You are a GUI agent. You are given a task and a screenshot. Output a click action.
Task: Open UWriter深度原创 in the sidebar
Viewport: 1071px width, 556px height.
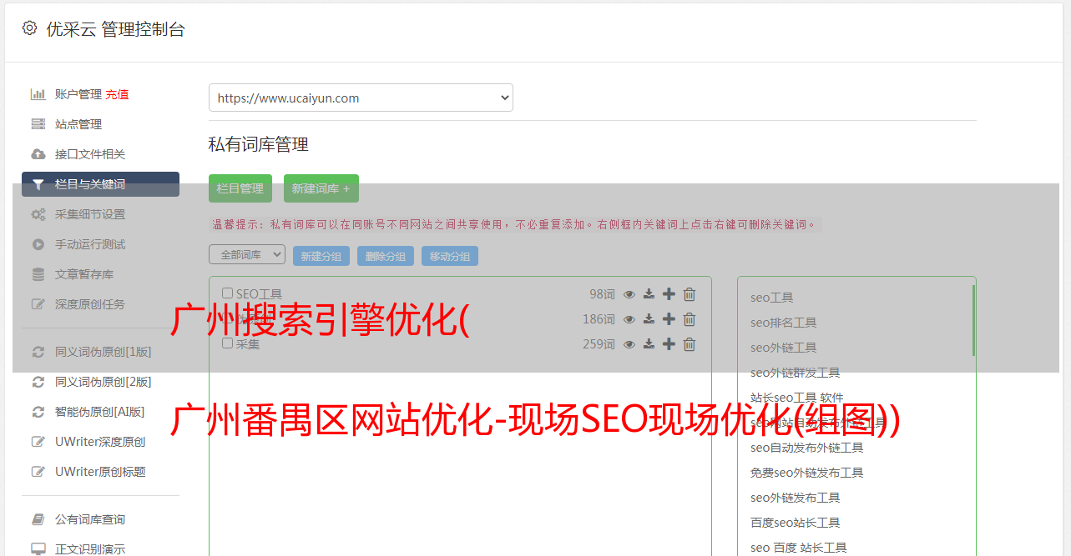pos(100,442)
